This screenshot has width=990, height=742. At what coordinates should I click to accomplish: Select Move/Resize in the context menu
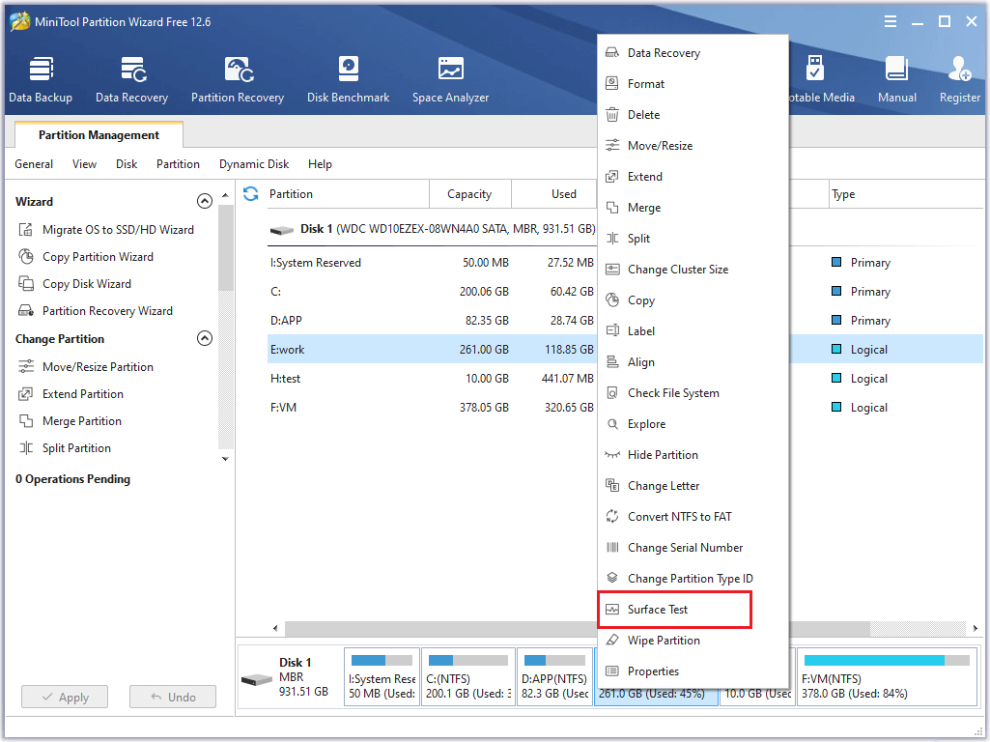pos(693,146)
